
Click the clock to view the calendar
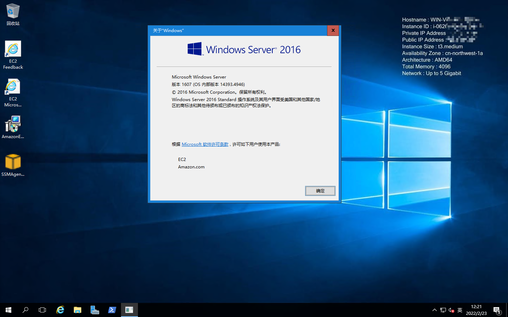[476, 310]
